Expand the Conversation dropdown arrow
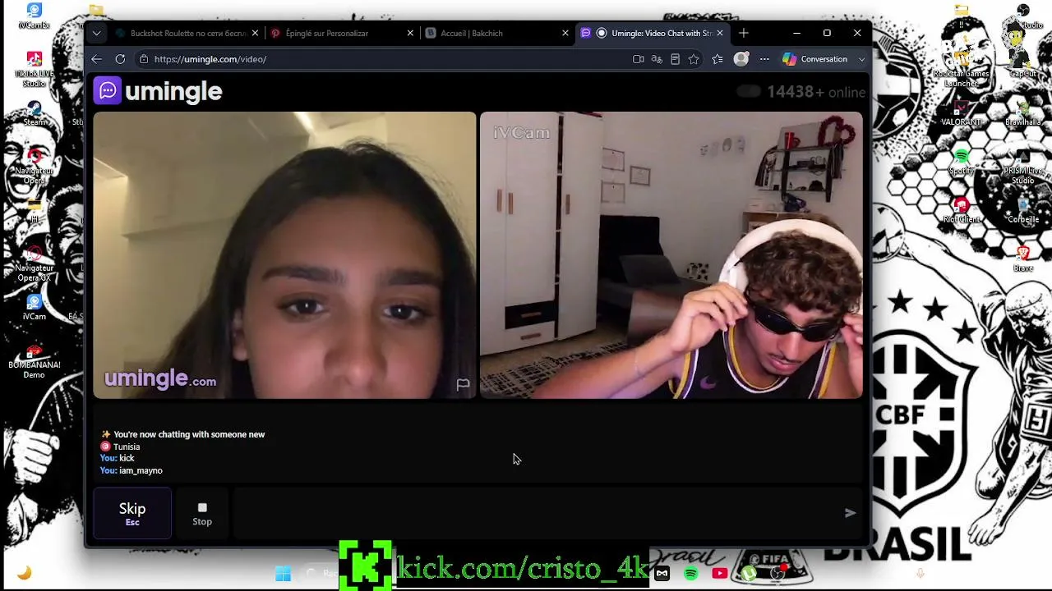The width and height of the screenshot is (1052, 591). (861, 59)
